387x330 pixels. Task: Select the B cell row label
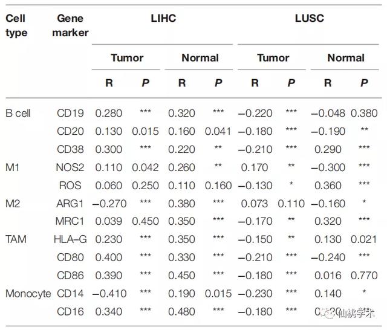(18, 113)
